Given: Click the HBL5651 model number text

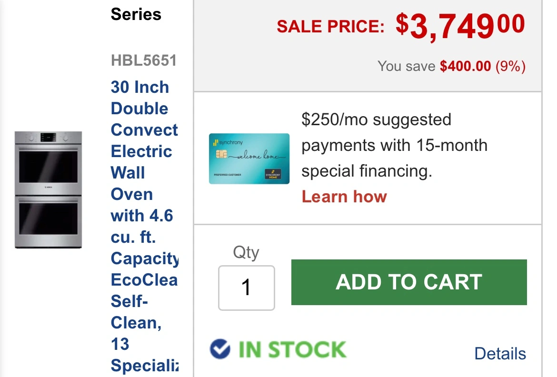Looking at the screenshot, I should tap(143, 60).
